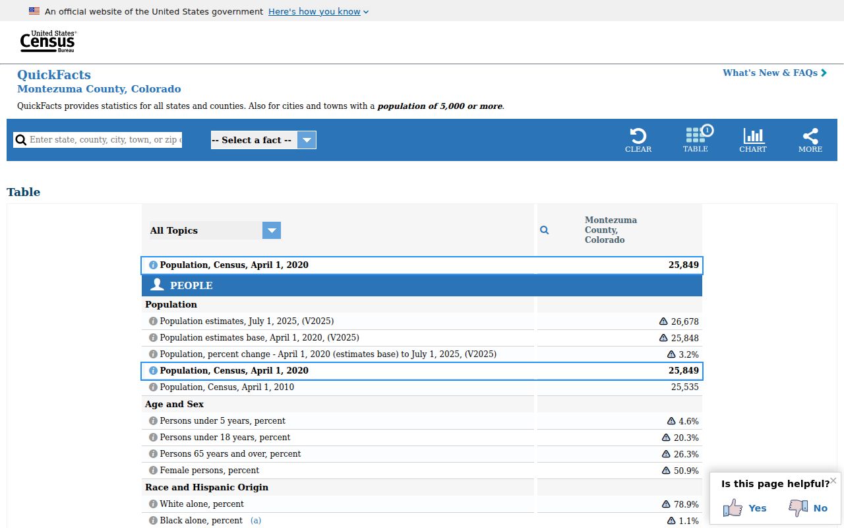Click warning triangle next to 26,678 value
This screenshot has height=528, width=844.
pyautogui.click(x=663, y=321)
